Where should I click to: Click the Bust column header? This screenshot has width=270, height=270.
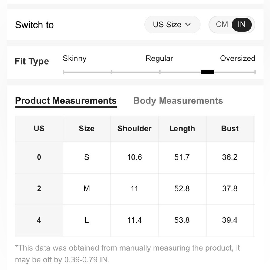[230, 129]
